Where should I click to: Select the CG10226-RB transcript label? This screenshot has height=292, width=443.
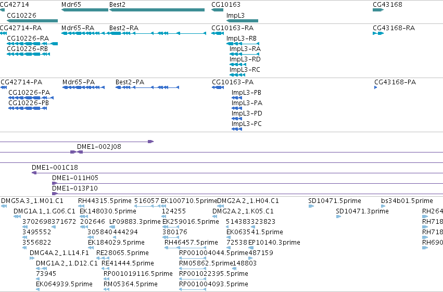[x=27, y=49]
